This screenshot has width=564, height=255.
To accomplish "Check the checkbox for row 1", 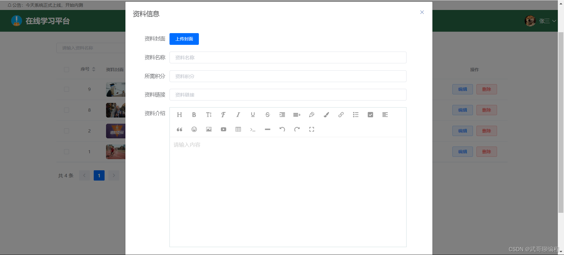I will [x=67, y=152].
